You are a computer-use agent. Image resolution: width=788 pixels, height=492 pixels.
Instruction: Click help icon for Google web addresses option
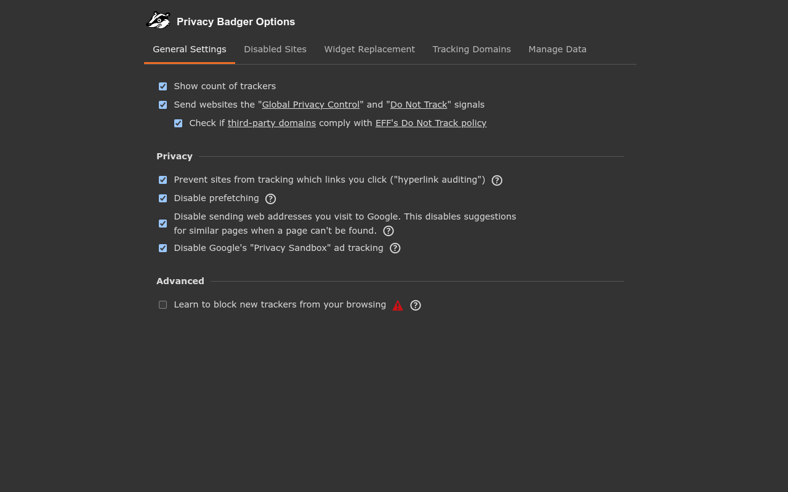[x=388, y=231]
